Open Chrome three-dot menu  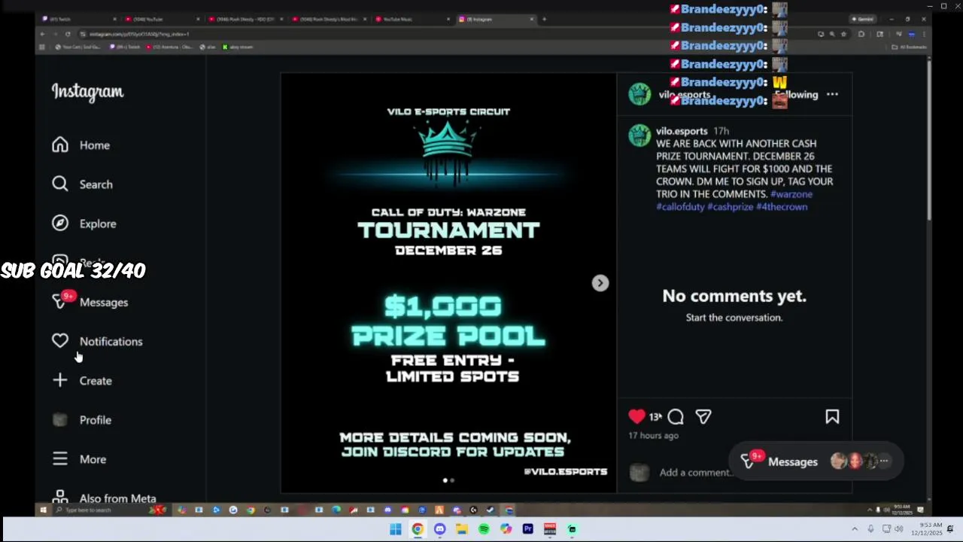(x=924, y=34)
